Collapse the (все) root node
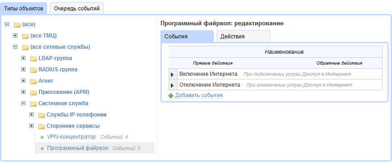The image size is (392, 163). click(7, 24)
